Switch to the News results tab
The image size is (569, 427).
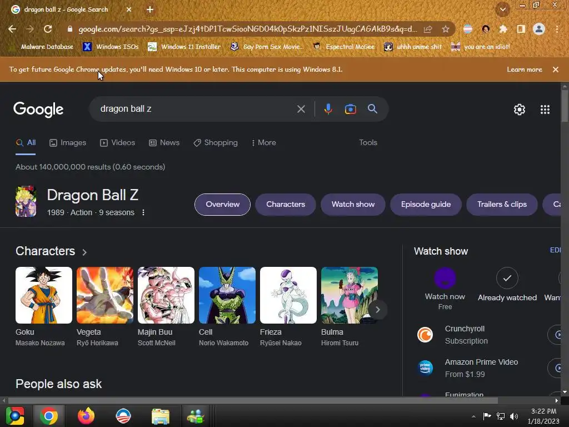click(164, 143)
